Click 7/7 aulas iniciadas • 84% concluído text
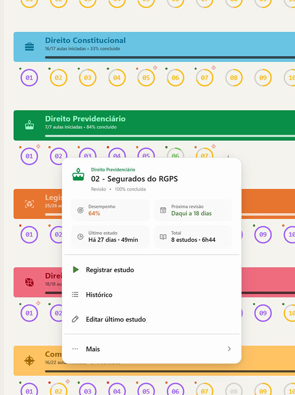Viewport: 295px width, 395px height. (x=81, y=127)
